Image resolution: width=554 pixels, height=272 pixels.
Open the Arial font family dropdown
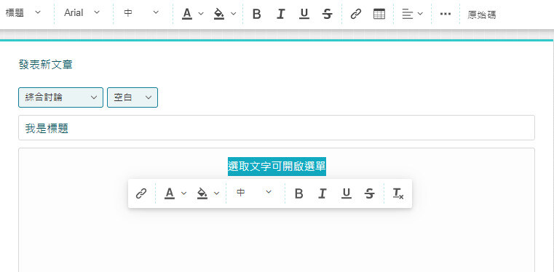[x=82, y=13]
